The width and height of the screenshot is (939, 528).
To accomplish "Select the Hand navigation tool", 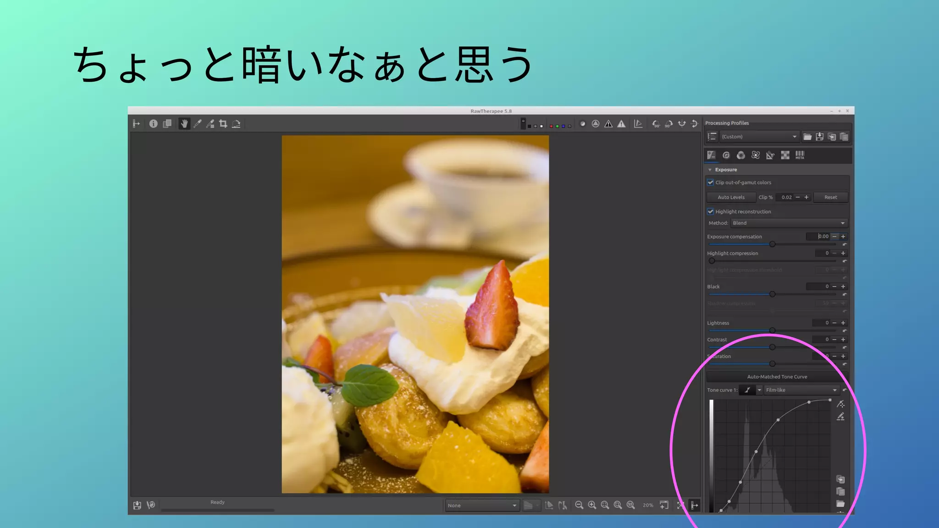I will 184,124.
